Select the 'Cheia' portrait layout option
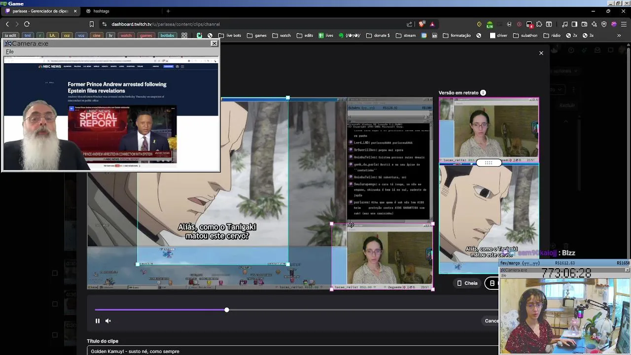Screen dimensions: 631x355 pos(467,283)
